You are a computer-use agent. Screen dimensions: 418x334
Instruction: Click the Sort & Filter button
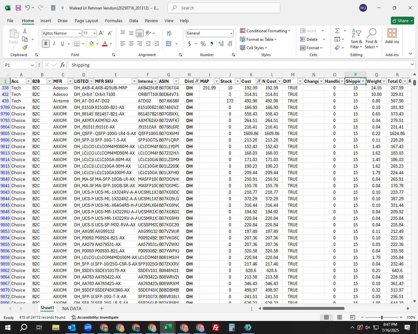pos(356,39)
